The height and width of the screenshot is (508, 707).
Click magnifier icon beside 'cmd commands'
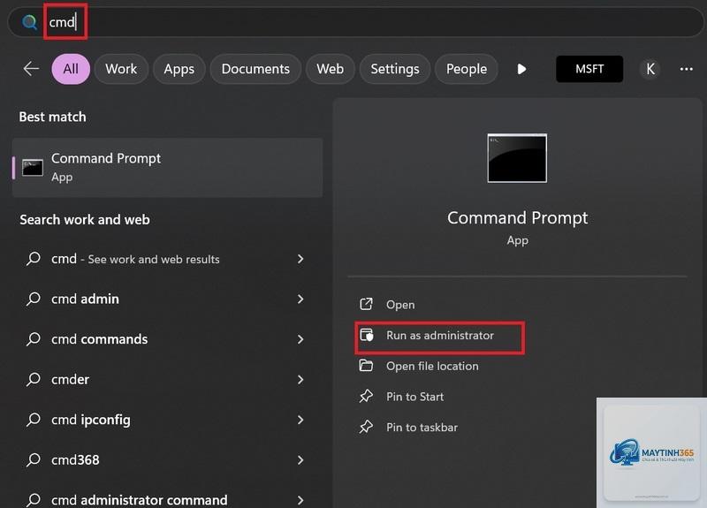tap(33, 339)
